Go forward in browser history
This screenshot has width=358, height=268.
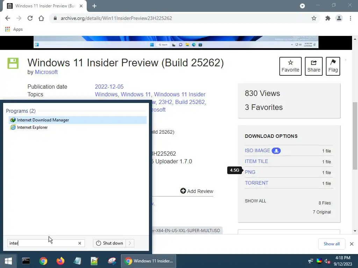tap(19, 18)
